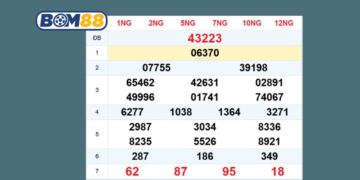Click the 12NG tab

pyautogui.click(x=283, y=23)
